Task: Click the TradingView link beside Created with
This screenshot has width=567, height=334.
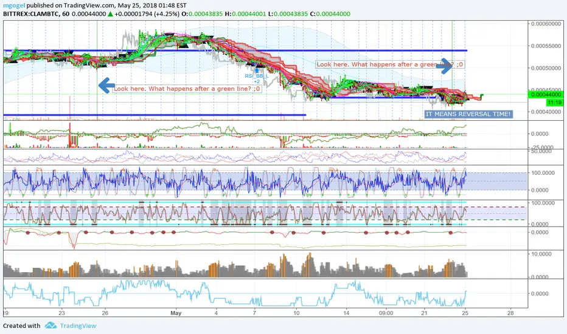Action: coord(78,325)
